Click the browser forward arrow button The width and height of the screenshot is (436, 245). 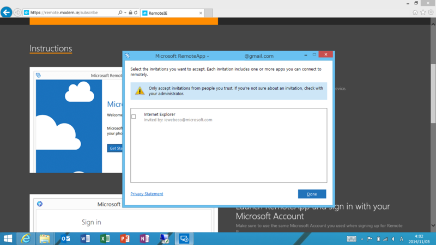click(17, 13)
